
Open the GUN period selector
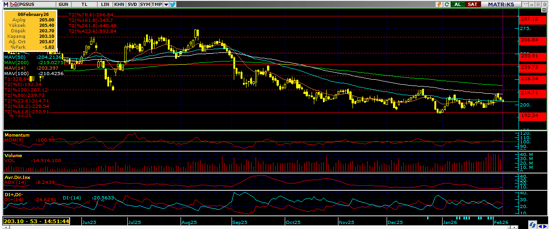point(64,4)
